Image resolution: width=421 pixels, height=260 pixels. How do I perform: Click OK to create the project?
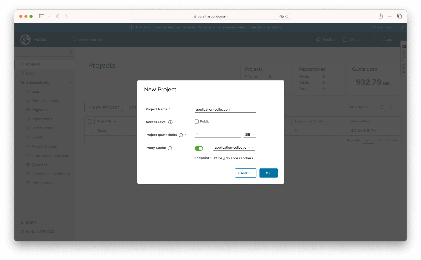[268, 173]
